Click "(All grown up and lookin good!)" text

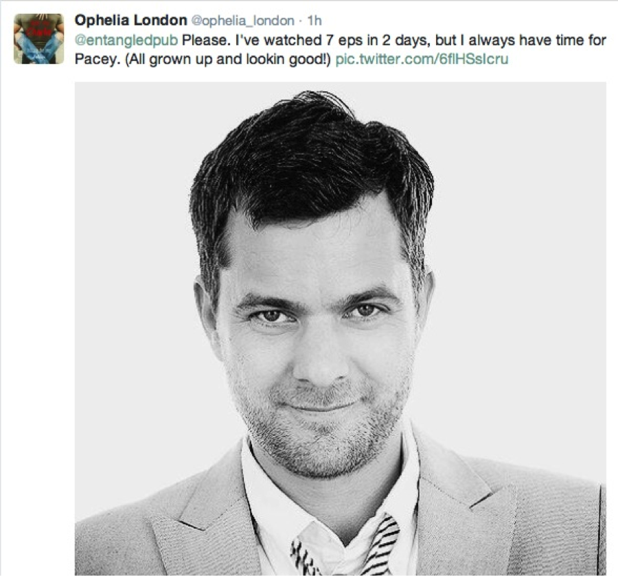228,59
